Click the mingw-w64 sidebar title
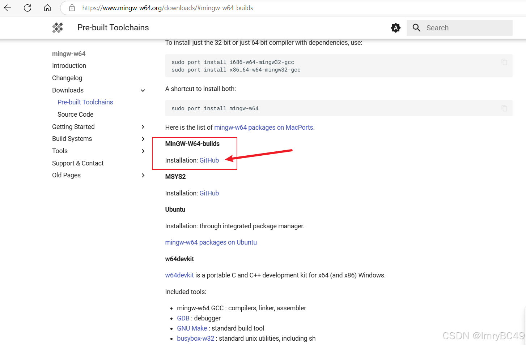This screenshot has width=526, height=345. click(69, 54)
